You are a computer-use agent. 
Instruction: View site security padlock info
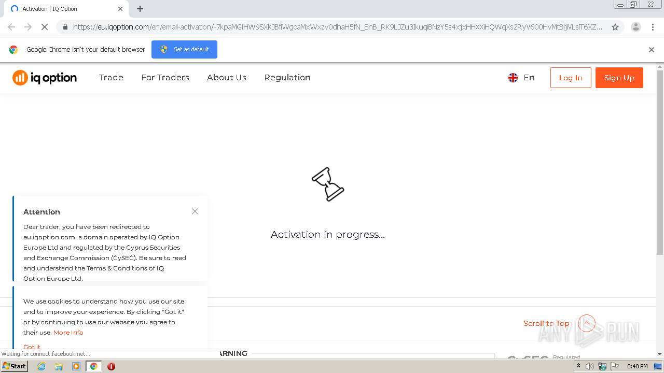65,27
